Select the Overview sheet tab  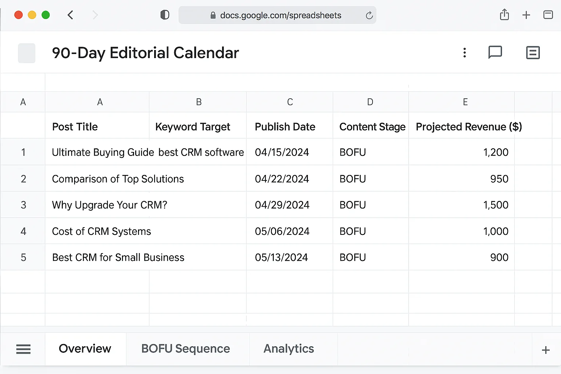85,349
